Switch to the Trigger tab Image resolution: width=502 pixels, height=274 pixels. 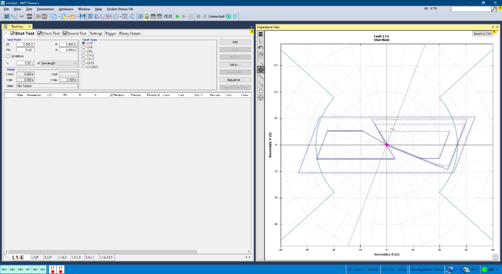click(111, 33)
